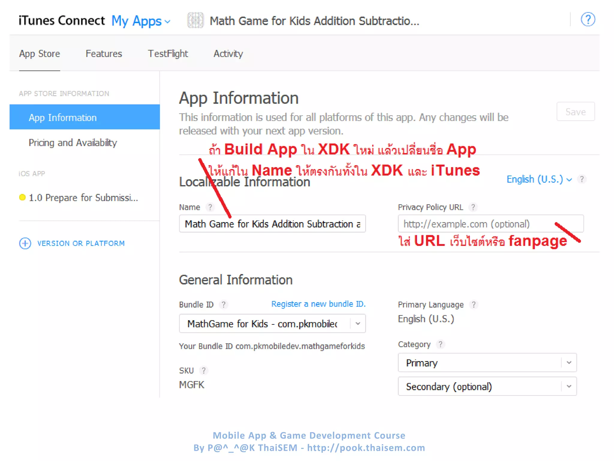This screenshot has width=614, height=461.
Task: Click the SKU help icon
Action: pos(204,371)
